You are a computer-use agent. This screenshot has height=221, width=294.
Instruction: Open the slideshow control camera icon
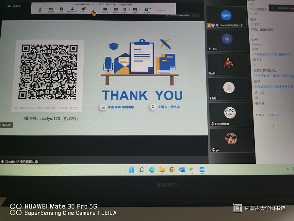coord(147,9)
